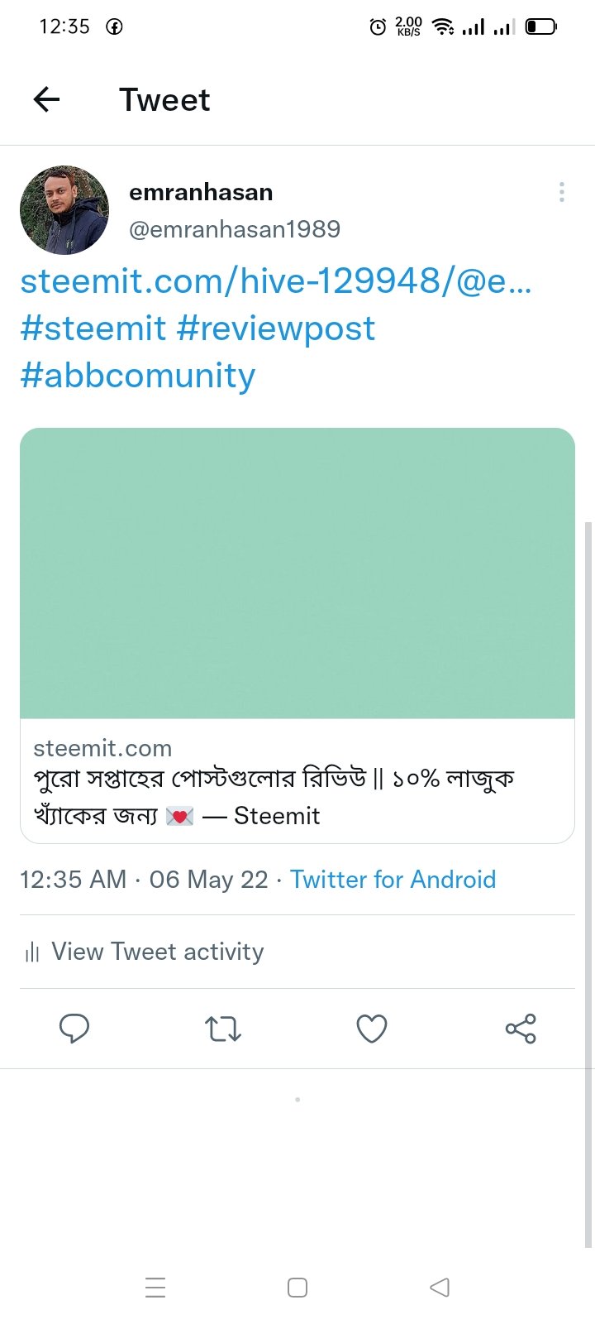Open the steemit.com/hive-129948 link

point(276,281)
